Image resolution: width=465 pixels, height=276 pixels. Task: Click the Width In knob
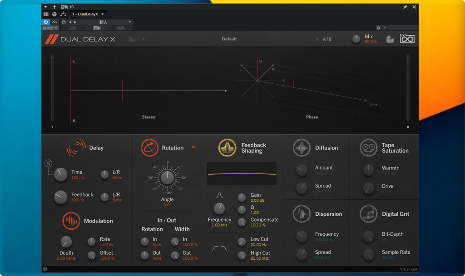[175, 242]
